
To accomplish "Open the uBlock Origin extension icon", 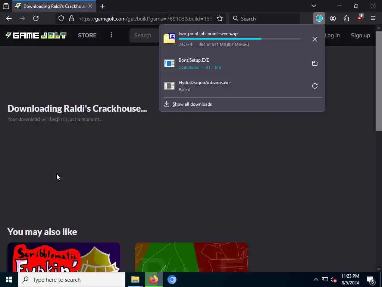I will [360, 19].
